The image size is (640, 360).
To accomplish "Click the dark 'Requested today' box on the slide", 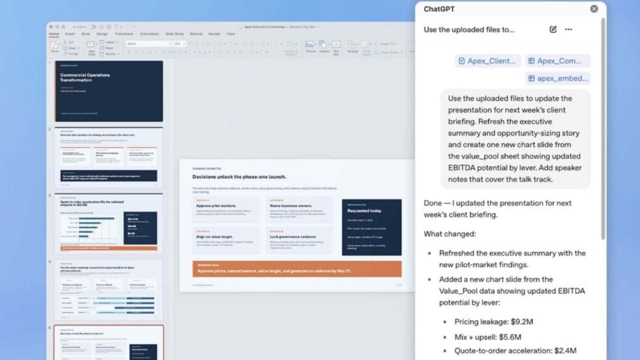I will [x=371, y=227].
